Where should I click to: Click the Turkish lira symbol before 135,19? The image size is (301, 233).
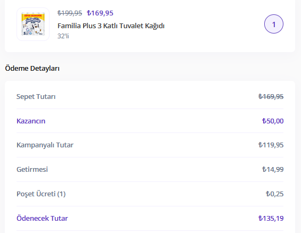pyautogui.click(x=261, y=218)
